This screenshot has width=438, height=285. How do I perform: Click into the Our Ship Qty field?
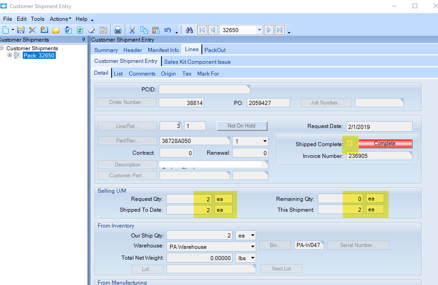click(x=199, y=236)
